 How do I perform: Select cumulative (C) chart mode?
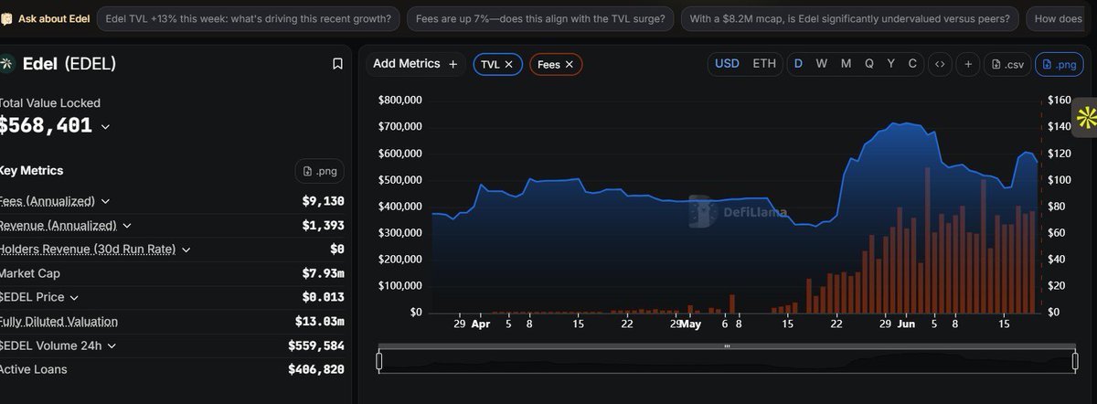pyautogui.click(x=912, y=64)
